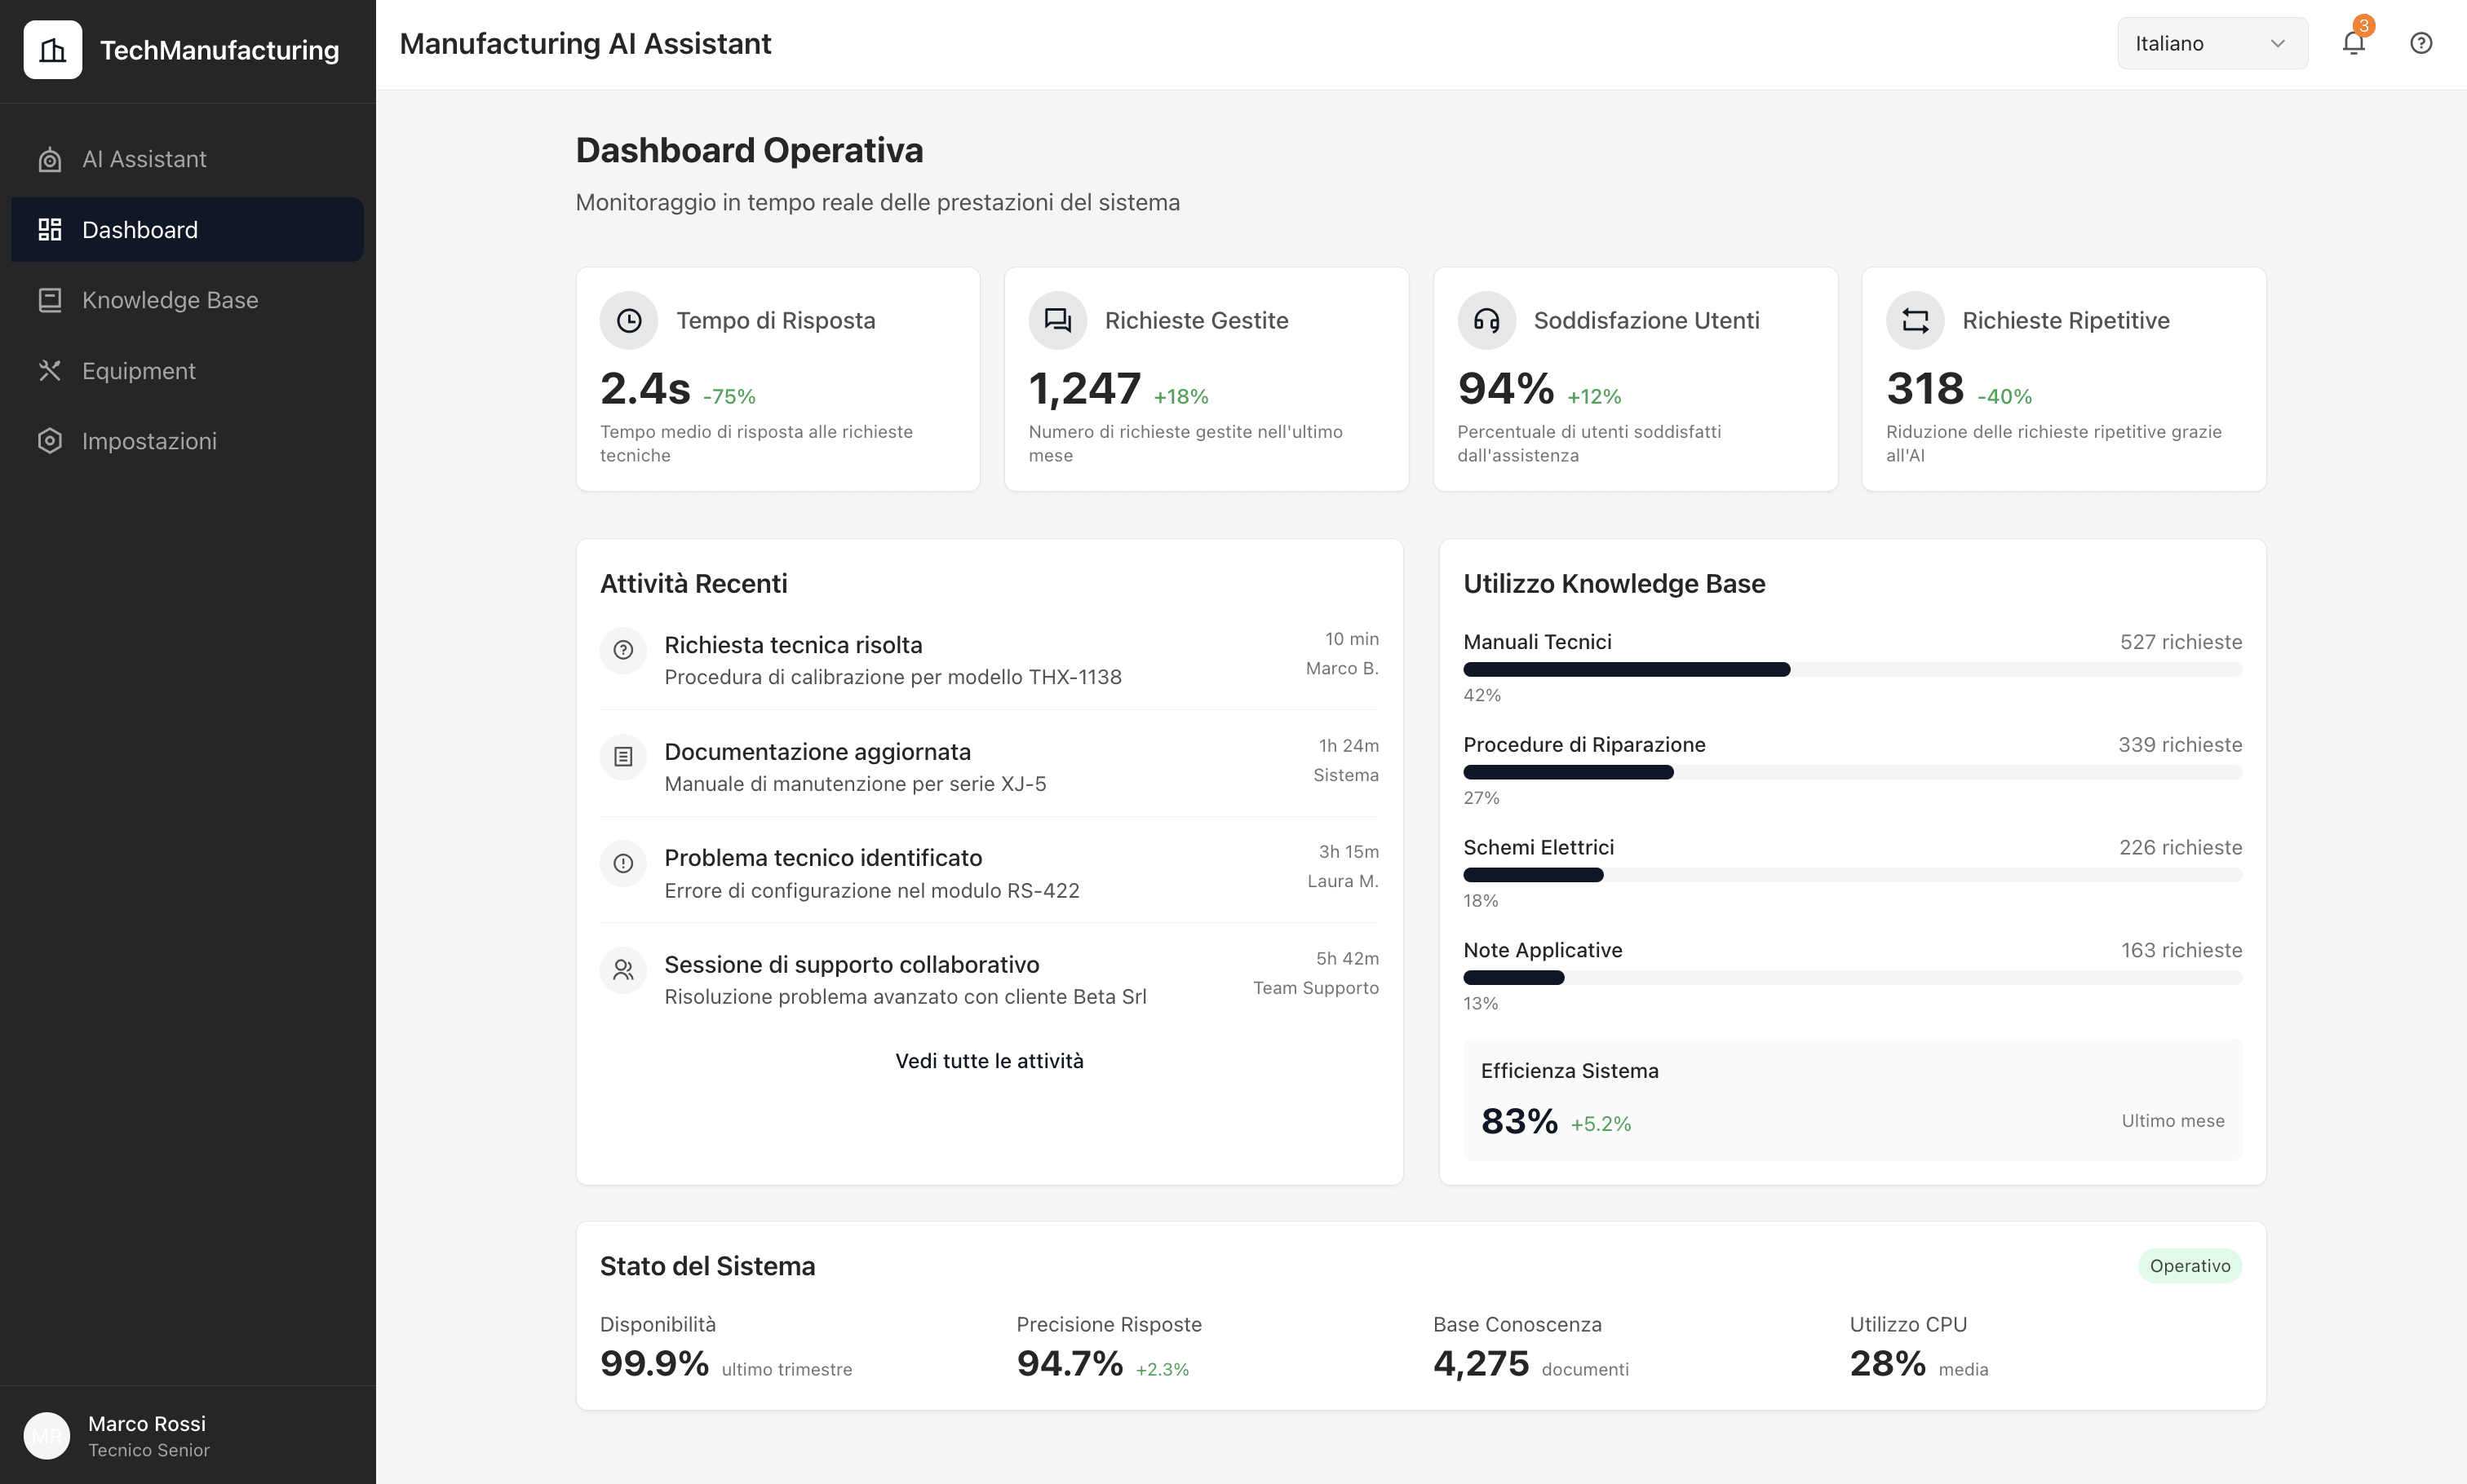The width and height of the screenshot is (2467, 1484).
Task: Click the chat icon on Richieste Gestite
Action: (1057, 320)
